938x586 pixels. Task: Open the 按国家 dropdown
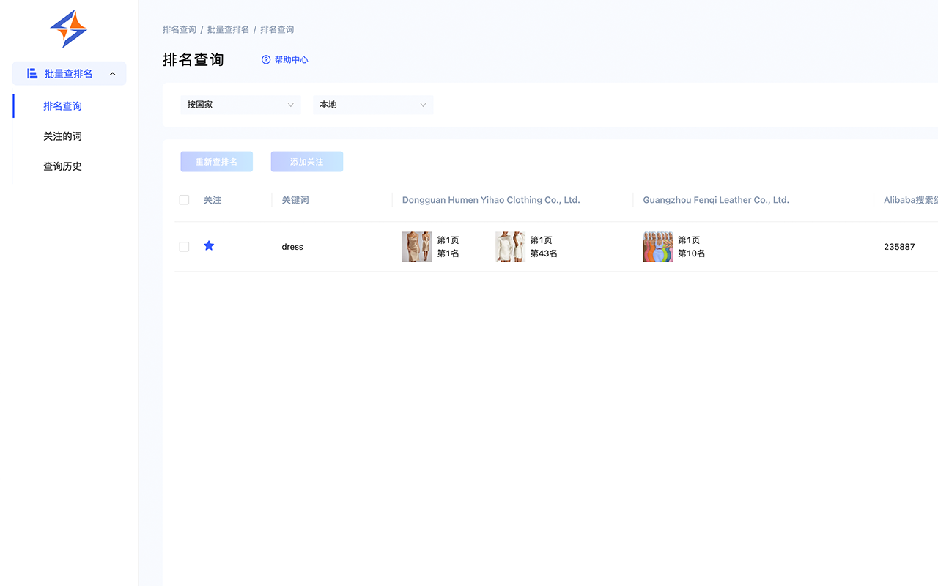(x=240, y=105)
